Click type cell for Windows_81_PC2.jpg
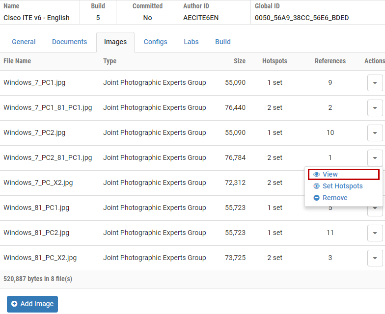 pos(154,233)
